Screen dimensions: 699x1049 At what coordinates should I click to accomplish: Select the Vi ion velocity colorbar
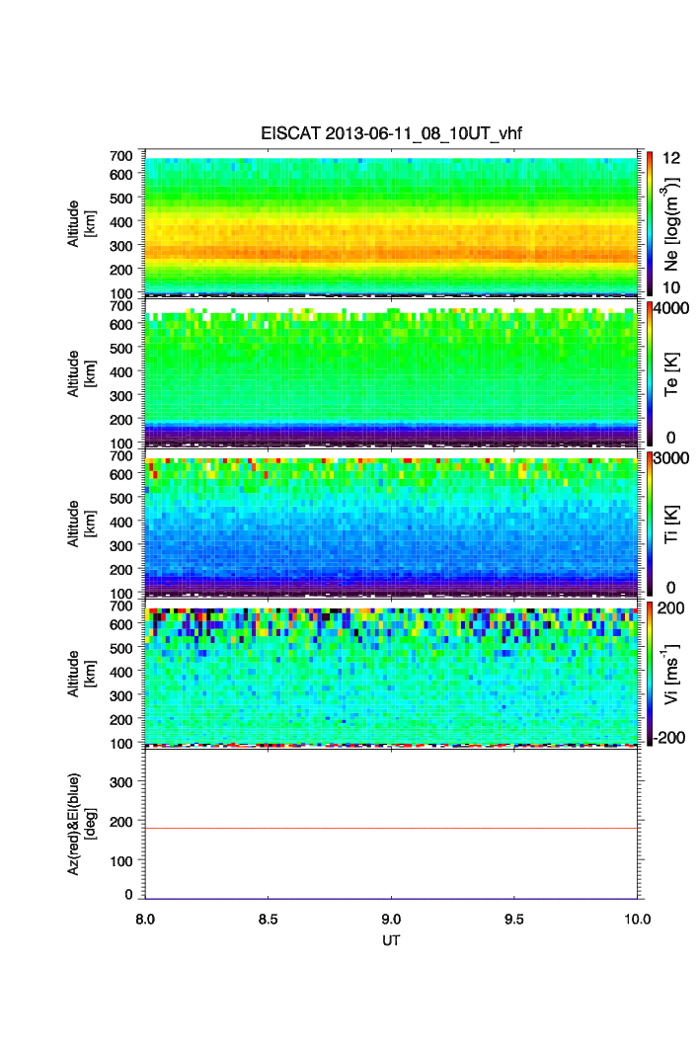pyautogui.click(x=648, y=673)
